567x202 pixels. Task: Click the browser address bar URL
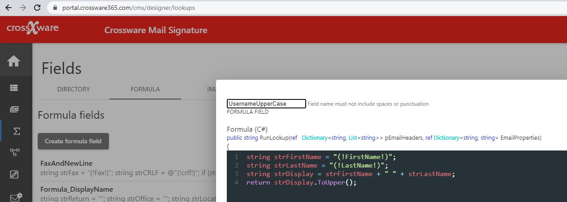coord(129,8)
